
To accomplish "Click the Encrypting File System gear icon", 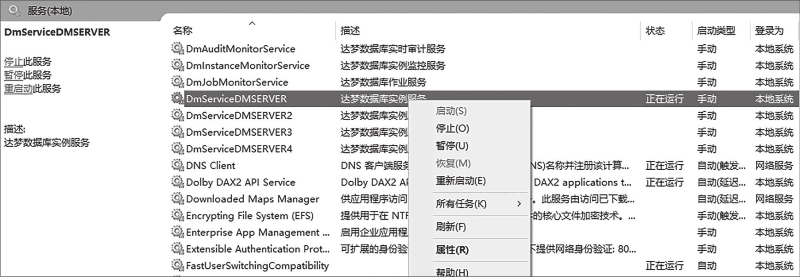I will tap(177, 215).
